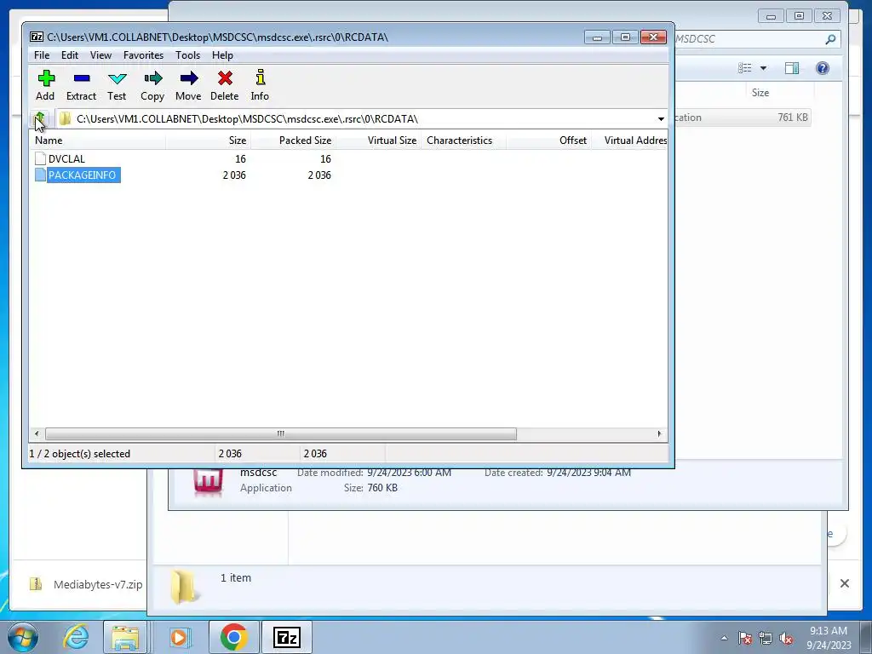Click the 7z icon in the title bar
The image size is (872, 654).
(x=37, y=37)
